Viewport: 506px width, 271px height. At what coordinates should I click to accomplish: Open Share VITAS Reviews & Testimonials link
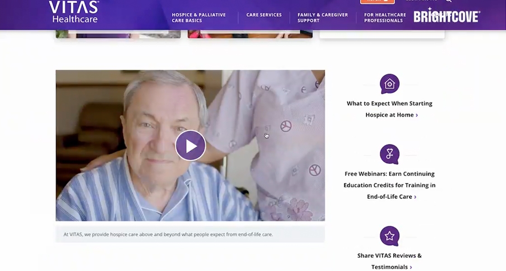click(x=389, y=261)
